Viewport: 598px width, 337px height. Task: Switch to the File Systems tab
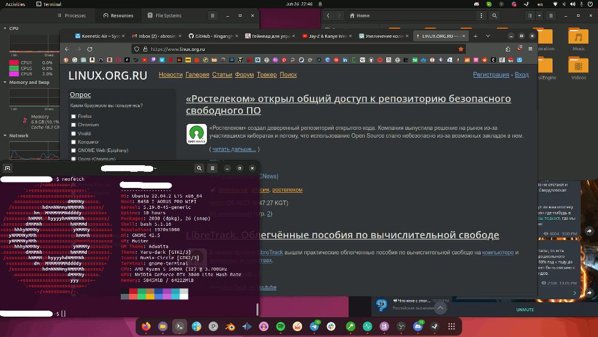tap(164, 16)
